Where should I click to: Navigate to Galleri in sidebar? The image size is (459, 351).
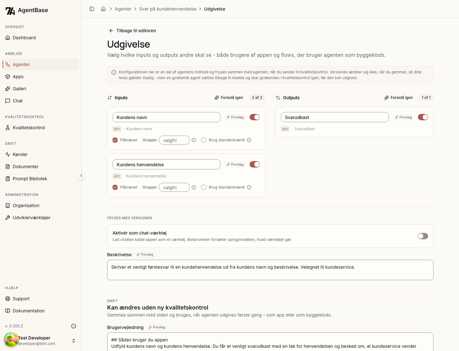pos(40,89)
